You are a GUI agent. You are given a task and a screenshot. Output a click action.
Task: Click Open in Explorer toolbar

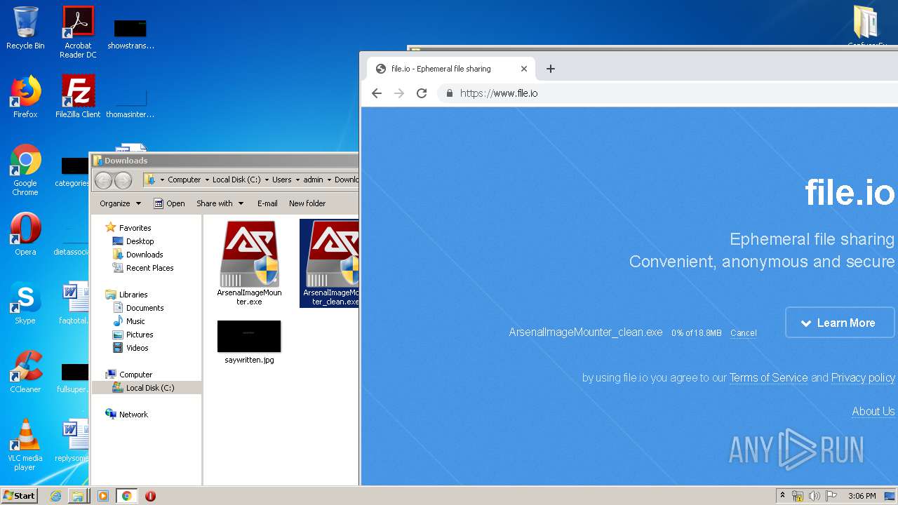(x=169, y=203)
